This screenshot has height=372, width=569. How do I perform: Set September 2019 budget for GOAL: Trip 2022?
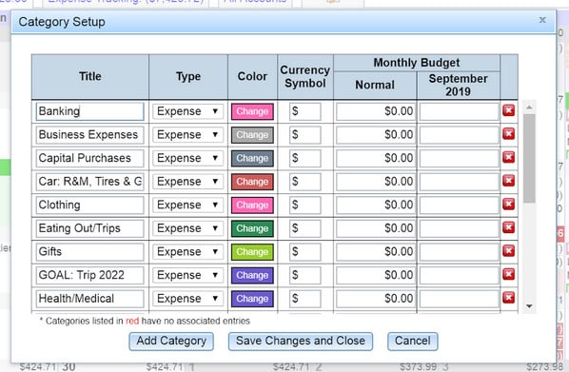coord(459,275)
